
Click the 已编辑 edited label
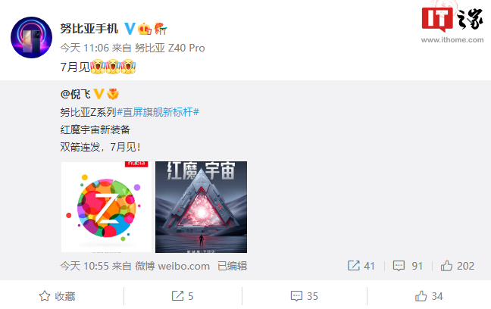click(233, 266)
